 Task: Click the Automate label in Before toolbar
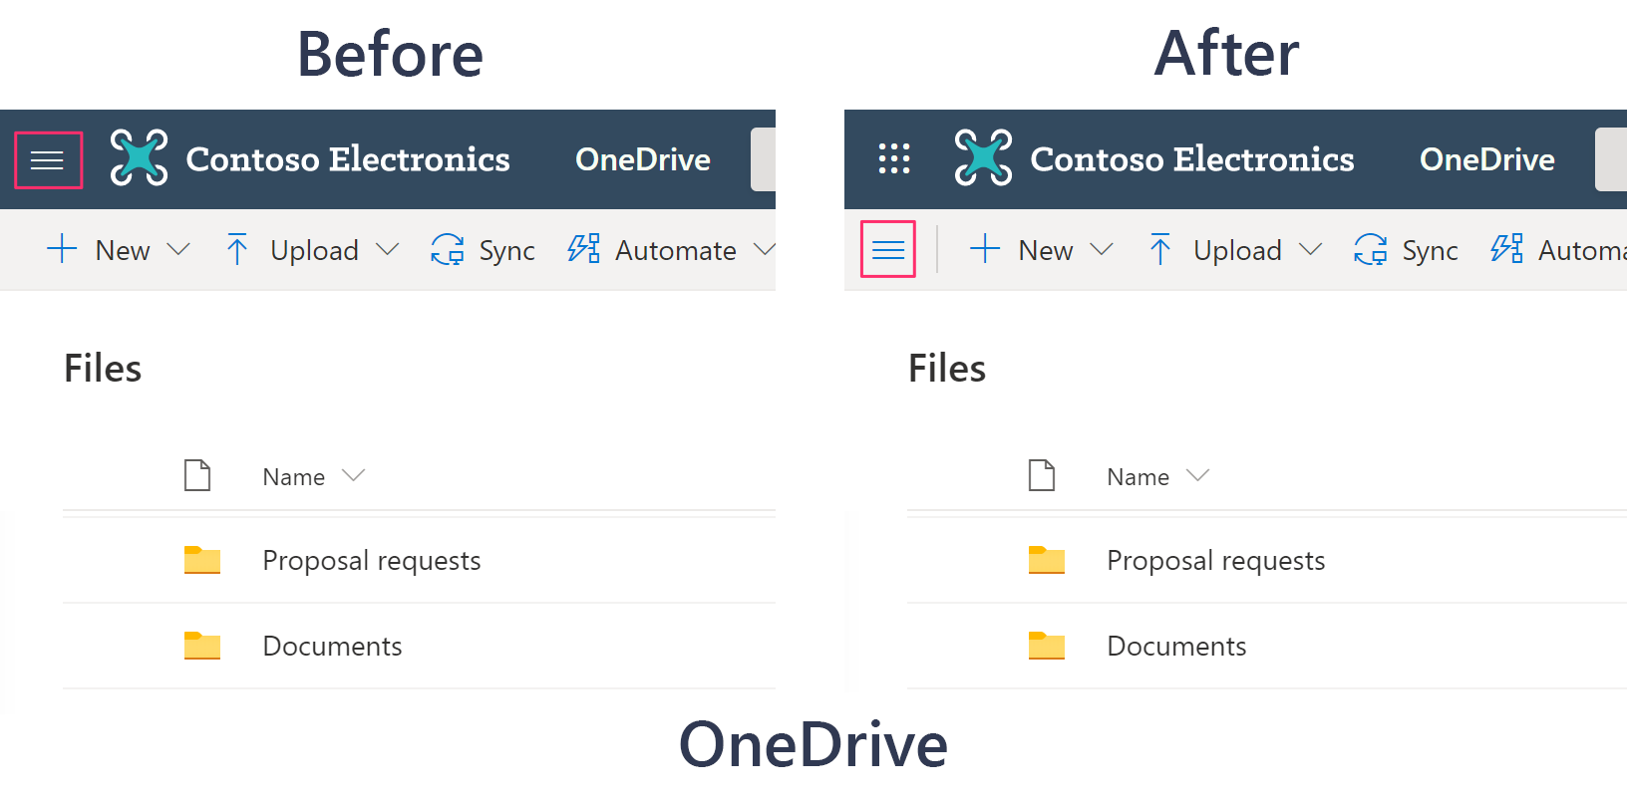pyautogui.click(x=676, y=250)
